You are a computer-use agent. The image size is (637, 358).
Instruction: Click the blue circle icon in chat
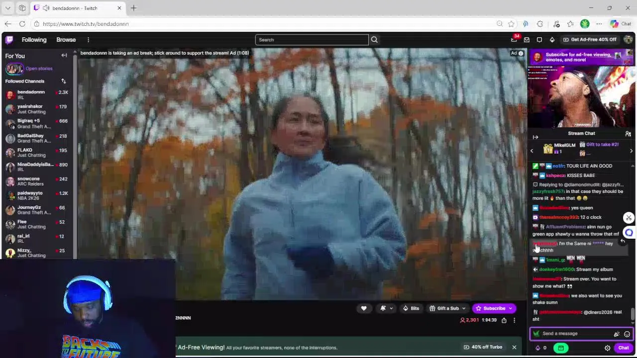tap(629, 232)
